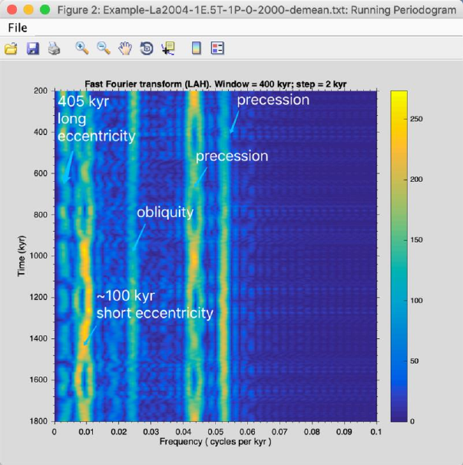Viewport: 463px width, 465px height.
Task: Open file using the folder icon
Action: [x=11, y=48]
